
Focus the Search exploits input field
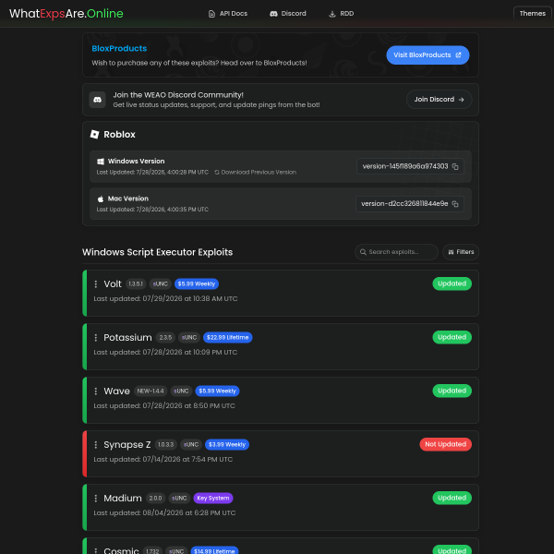[x=396, y=252]
